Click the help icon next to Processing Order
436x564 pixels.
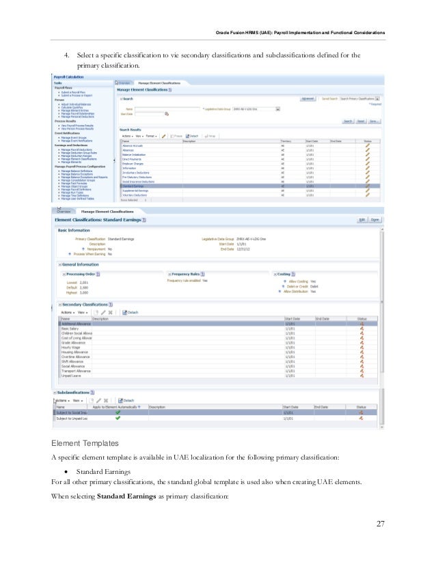[98, 274]
